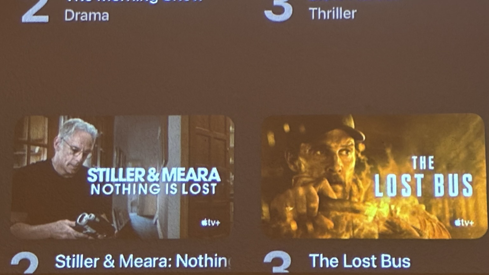The image size is (489, 275).
Task: Click THE LOST BUS title logo on artwork
Action: point(423,177)
